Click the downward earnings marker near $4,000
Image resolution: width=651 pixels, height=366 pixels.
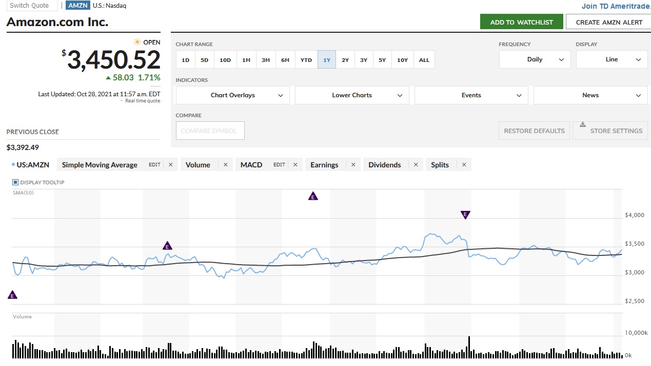pos(465,215)
